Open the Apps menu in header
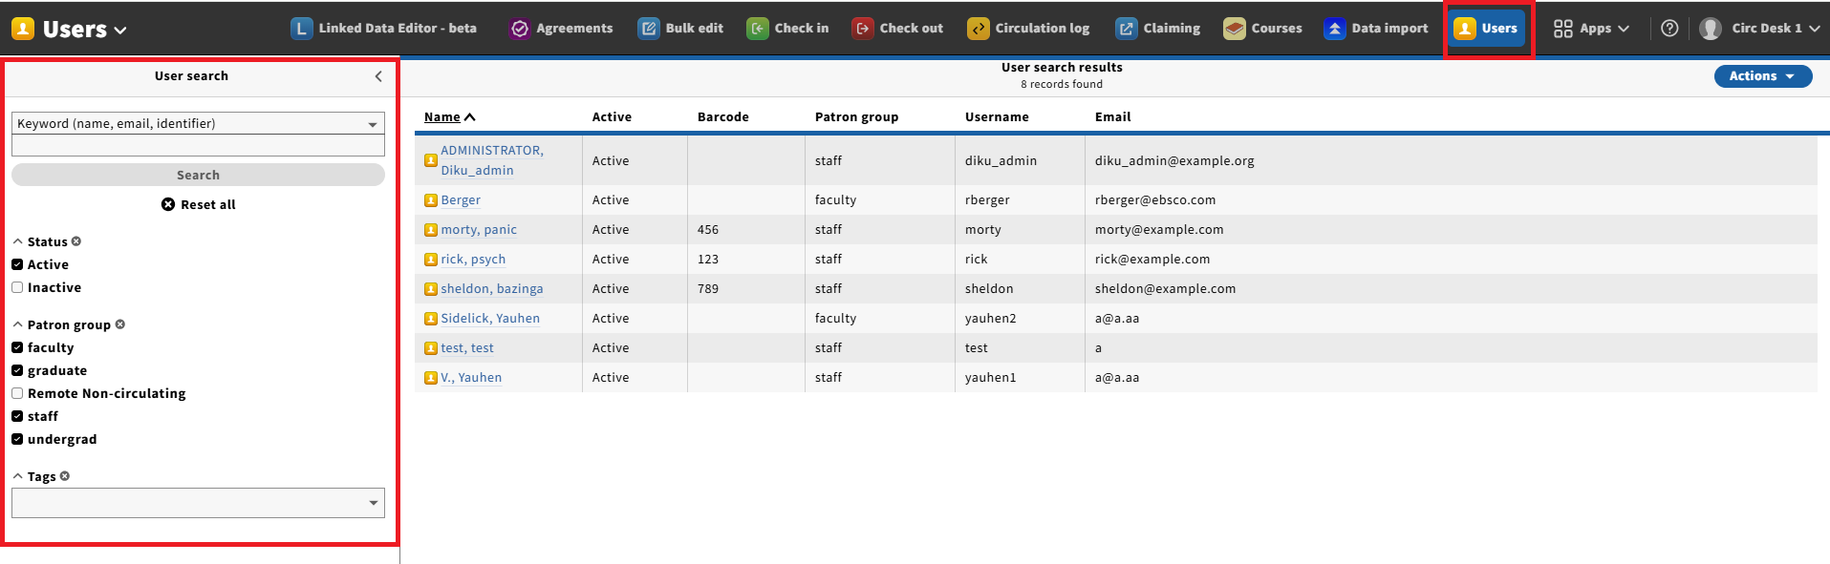 (x=1591, y=29)
